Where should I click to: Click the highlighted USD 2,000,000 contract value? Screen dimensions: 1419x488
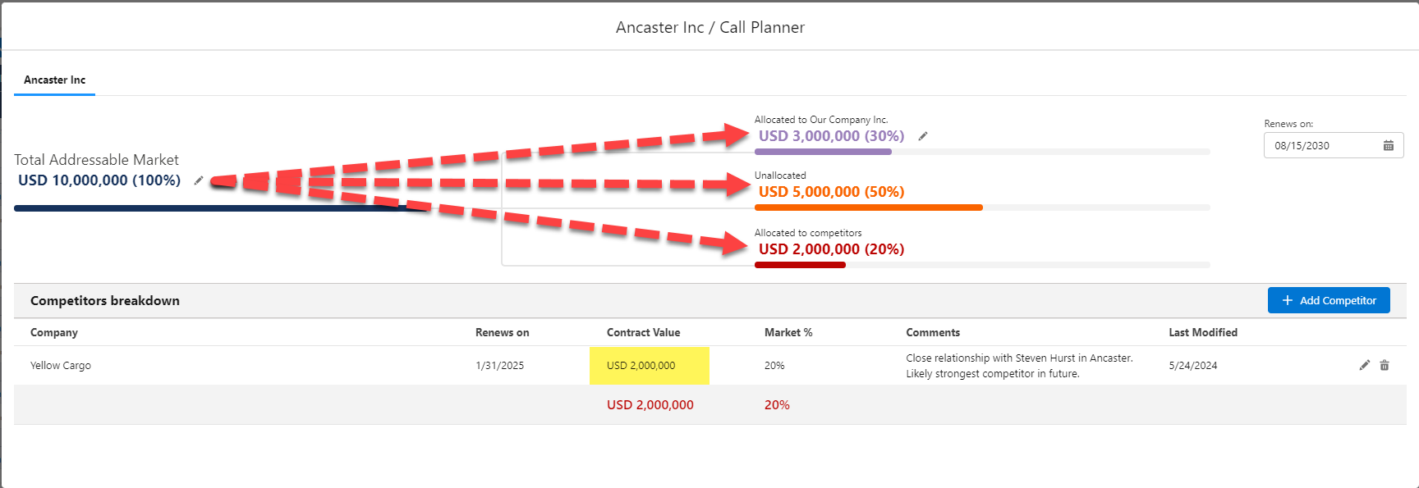641,366
